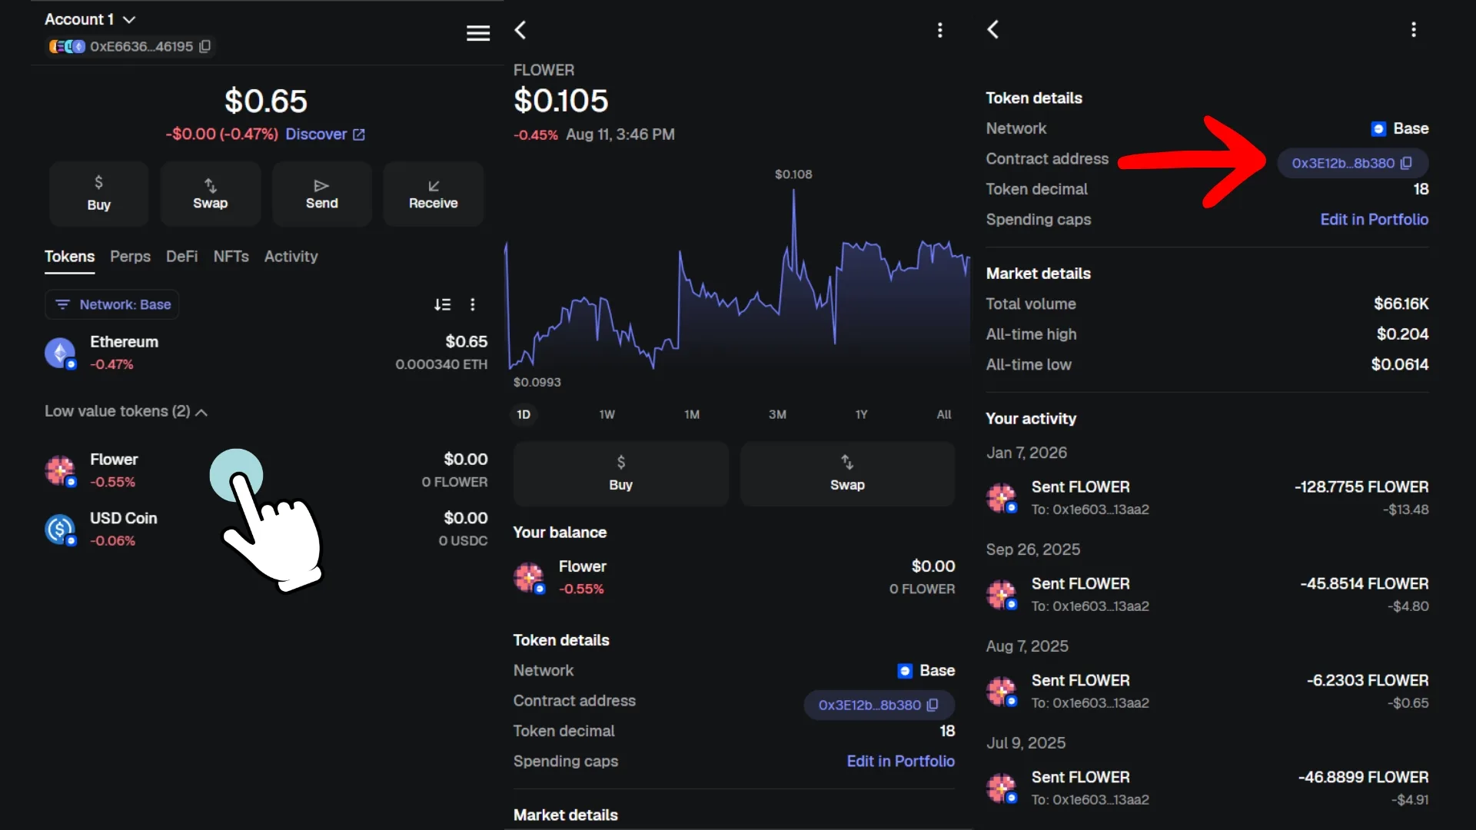
Task: Click the Receive button
Action: click(x=433, y=194)
